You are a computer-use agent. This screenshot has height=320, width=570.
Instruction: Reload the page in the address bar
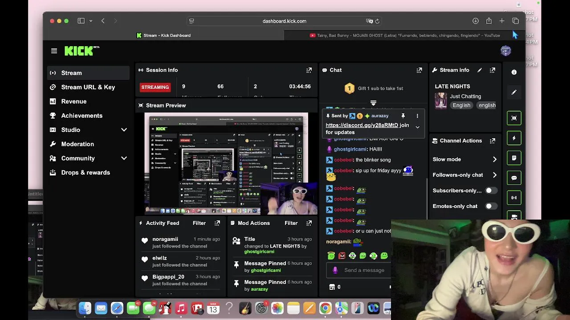377,21
